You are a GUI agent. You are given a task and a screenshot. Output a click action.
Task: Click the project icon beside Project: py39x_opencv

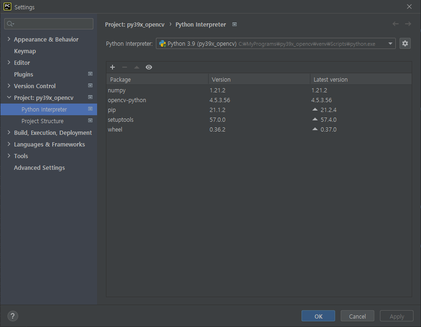click(90, 97)
